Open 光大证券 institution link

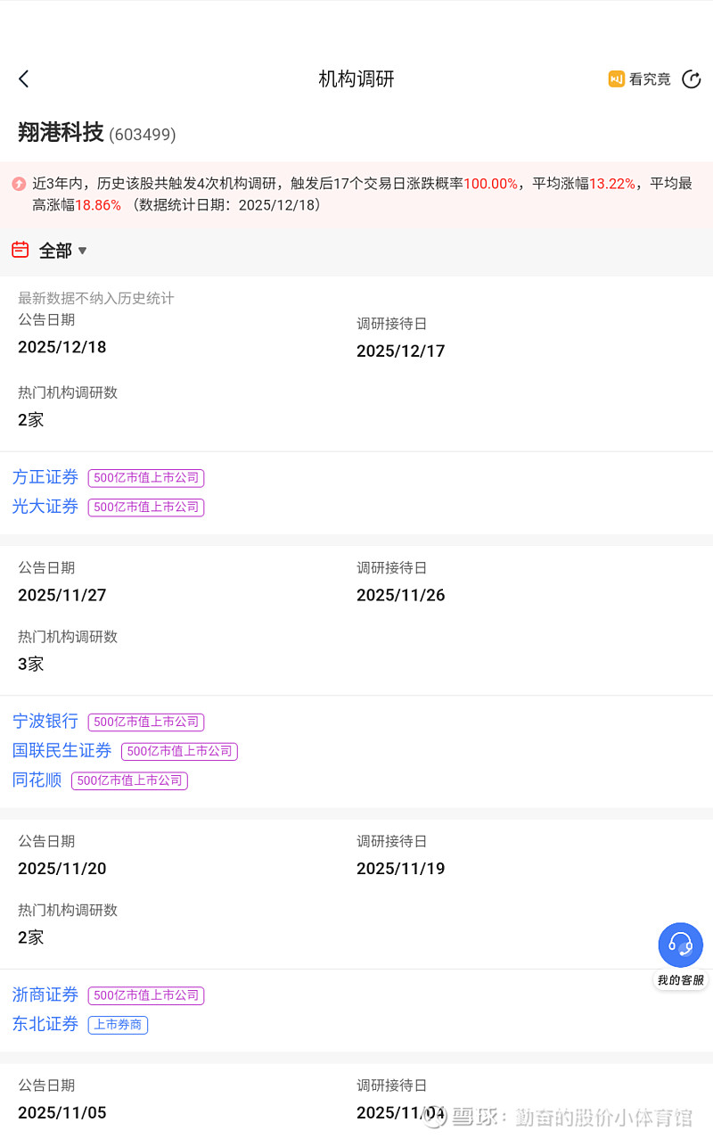coord(45,507)
